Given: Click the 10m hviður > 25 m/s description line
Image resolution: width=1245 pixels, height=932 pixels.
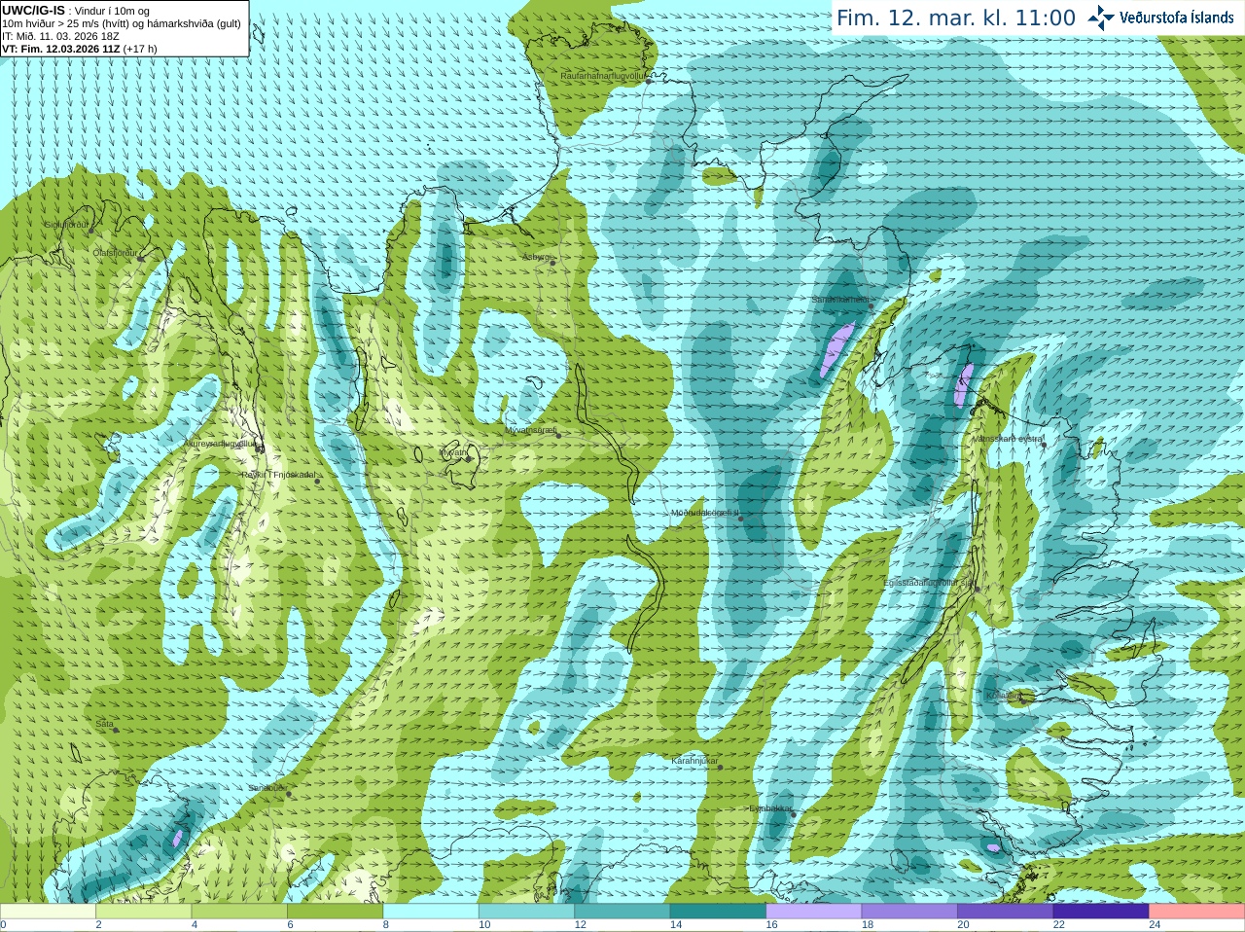Looking at the screenshot, I should click(x=121, y=23).
